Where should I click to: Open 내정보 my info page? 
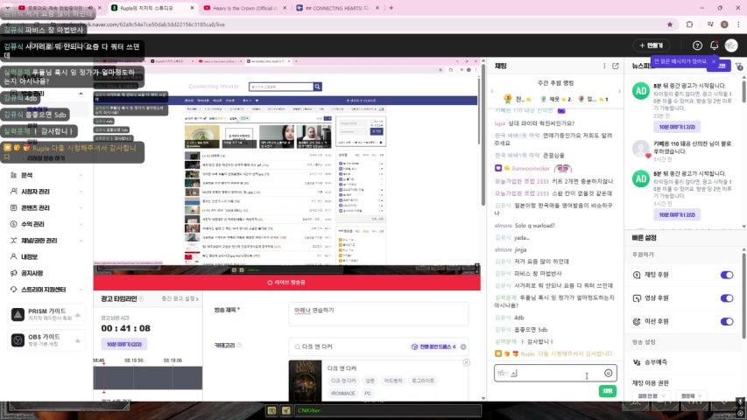coord(29,256)
